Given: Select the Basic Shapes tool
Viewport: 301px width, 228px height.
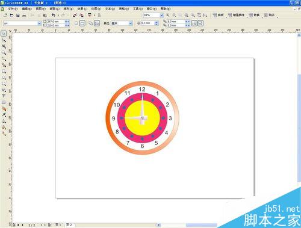Looking at the screenshot, I should click(4, 90).
